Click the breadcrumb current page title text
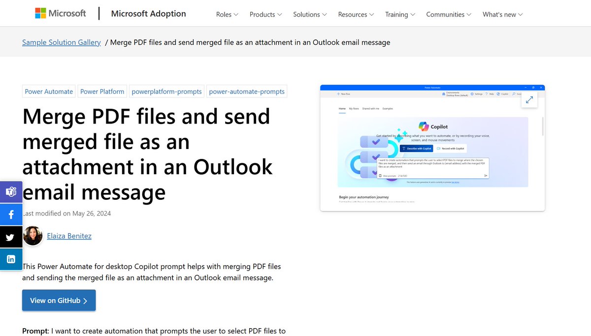This screenshot has height=336, width=591. (250, 42)
